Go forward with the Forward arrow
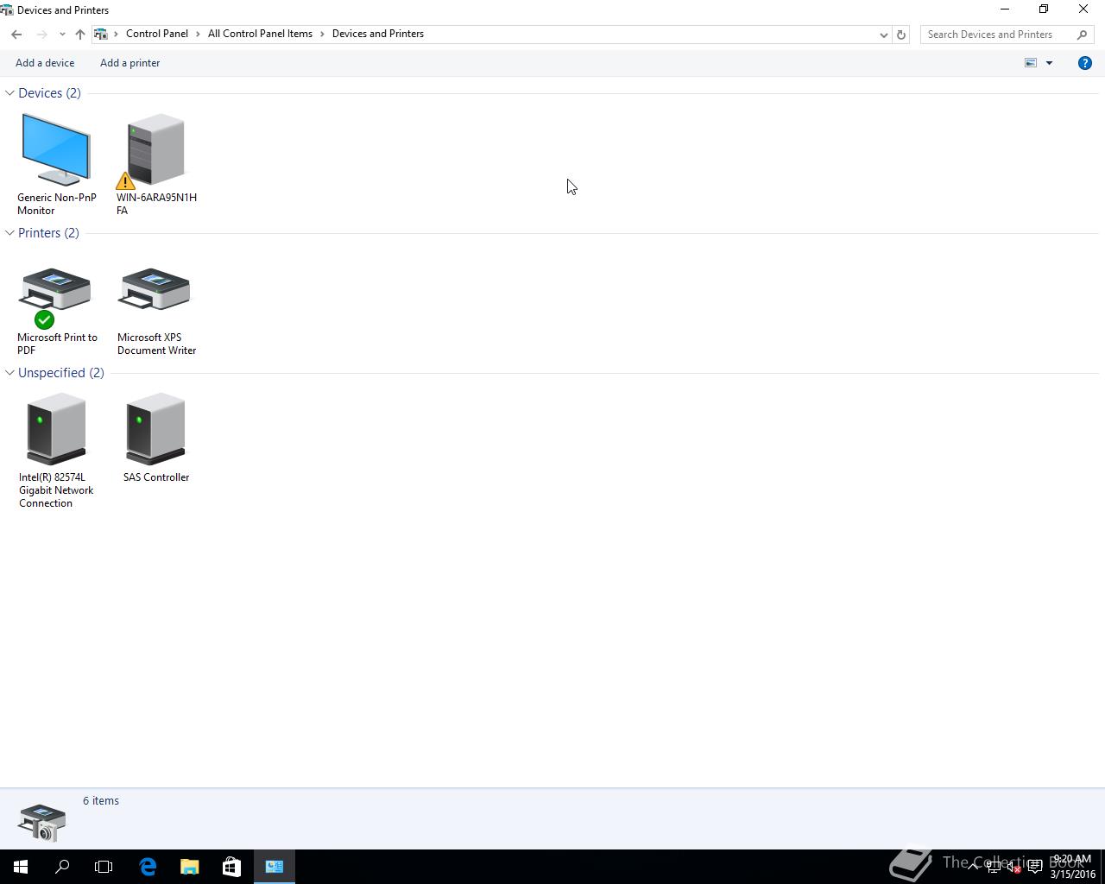The height and width of the screenshot is (884, 1105). coord(41,35)
